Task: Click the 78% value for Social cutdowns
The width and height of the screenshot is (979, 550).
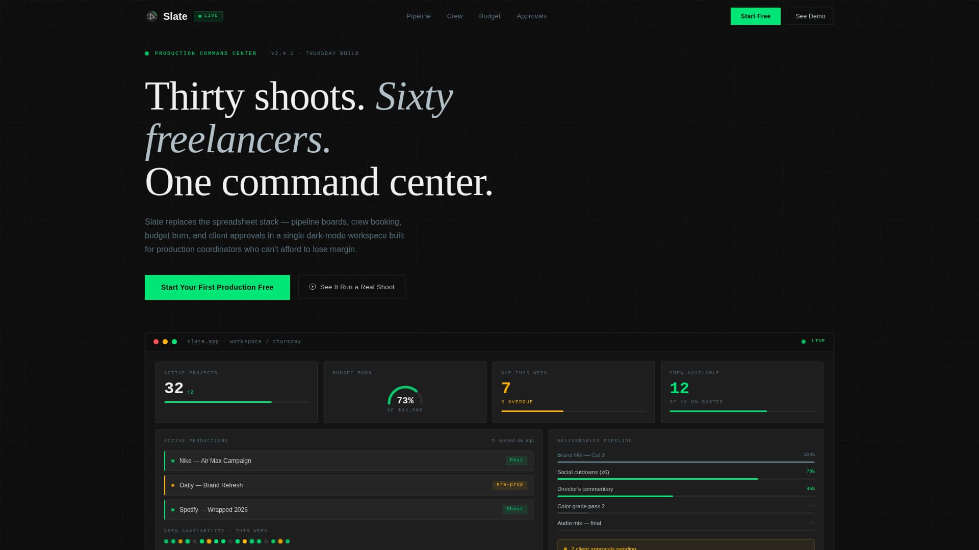Action: [x=810, y=472]
